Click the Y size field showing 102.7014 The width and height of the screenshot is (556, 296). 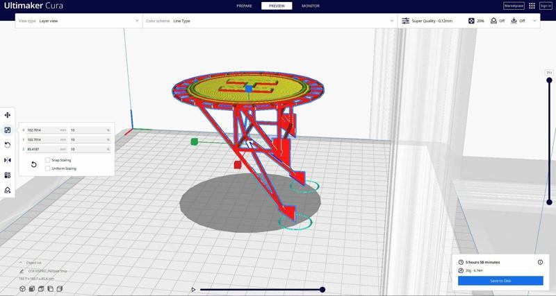pos(47,140)
